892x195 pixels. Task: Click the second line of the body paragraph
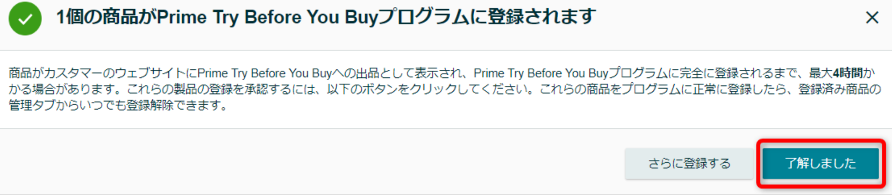pos(445,89)
